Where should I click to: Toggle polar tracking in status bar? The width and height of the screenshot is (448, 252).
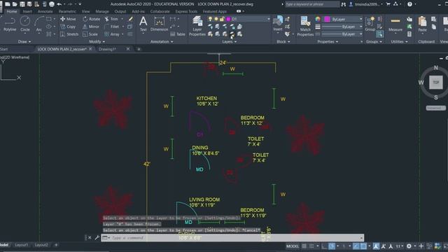332,246
